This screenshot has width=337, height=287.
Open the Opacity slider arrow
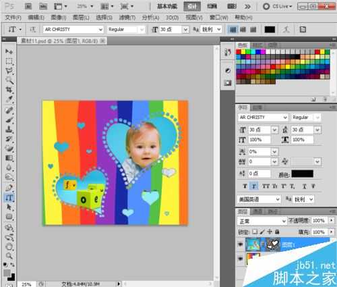click(332, 220)
